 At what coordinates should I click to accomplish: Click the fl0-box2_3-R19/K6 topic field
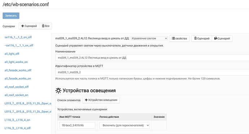click(77, 125)
